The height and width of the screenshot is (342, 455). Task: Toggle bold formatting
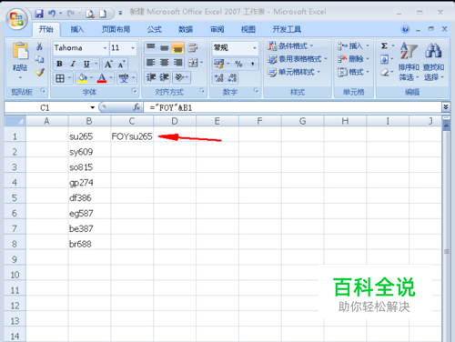pos(59,64)
